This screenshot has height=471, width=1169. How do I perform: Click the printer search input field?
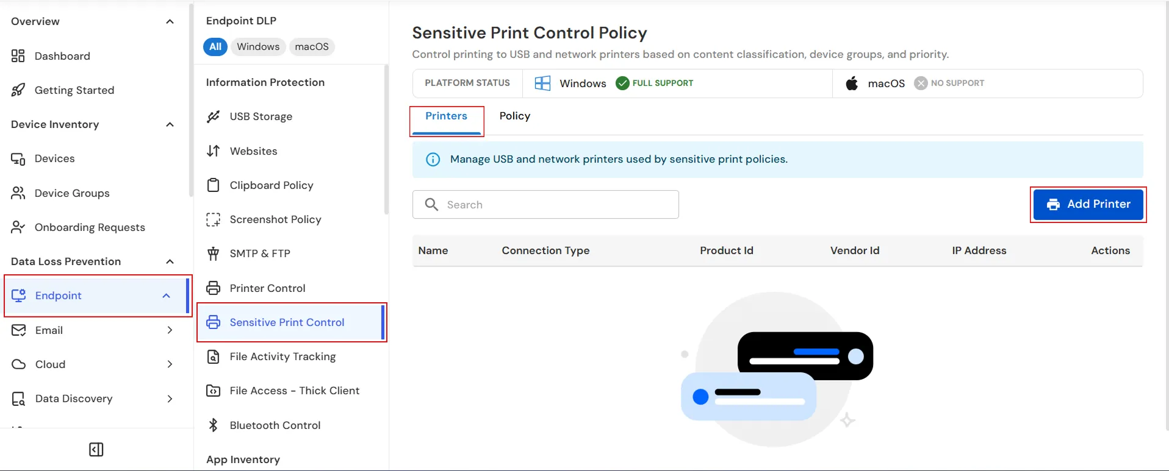(x=545, y=205)
